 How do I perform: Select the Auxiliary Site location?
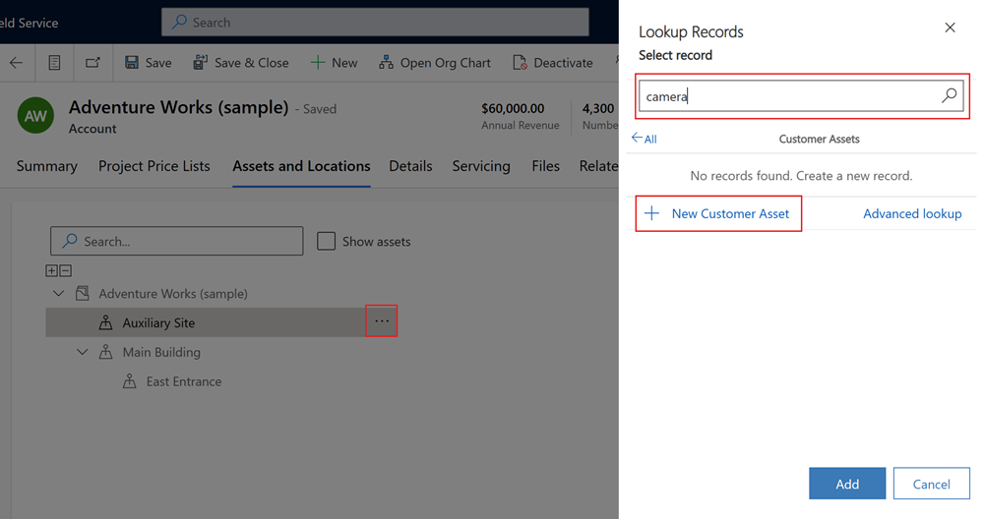pyautogui.click(x=158, y=322)
